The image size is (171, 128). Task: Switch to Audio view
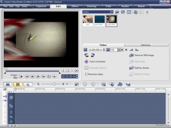coord(28,84)
